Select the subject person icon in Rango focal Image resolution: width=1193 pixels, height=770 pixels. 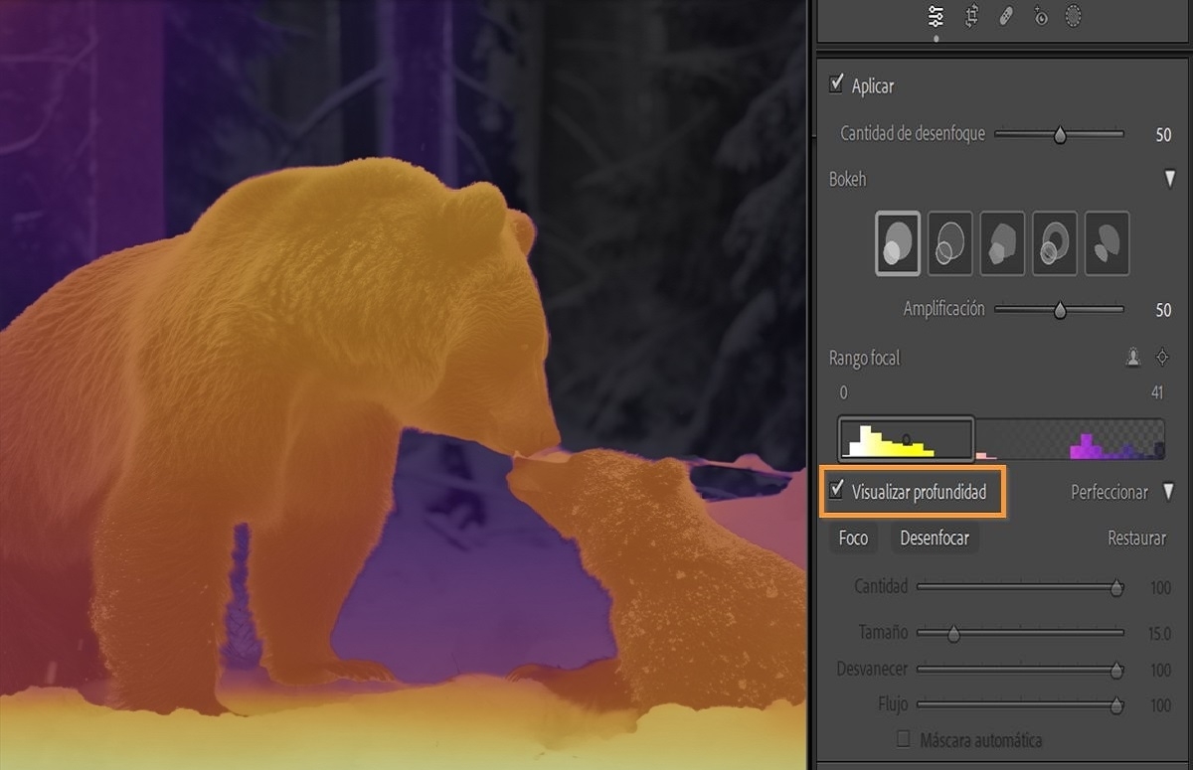point(1132,357)
